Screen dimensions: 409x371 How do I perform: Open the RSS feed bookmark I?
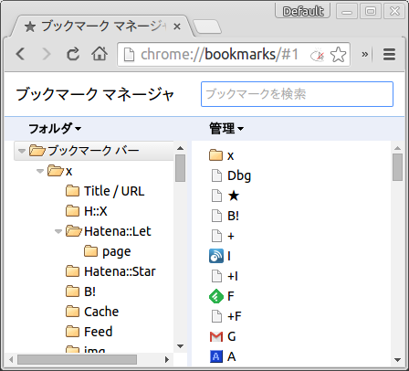220,256
